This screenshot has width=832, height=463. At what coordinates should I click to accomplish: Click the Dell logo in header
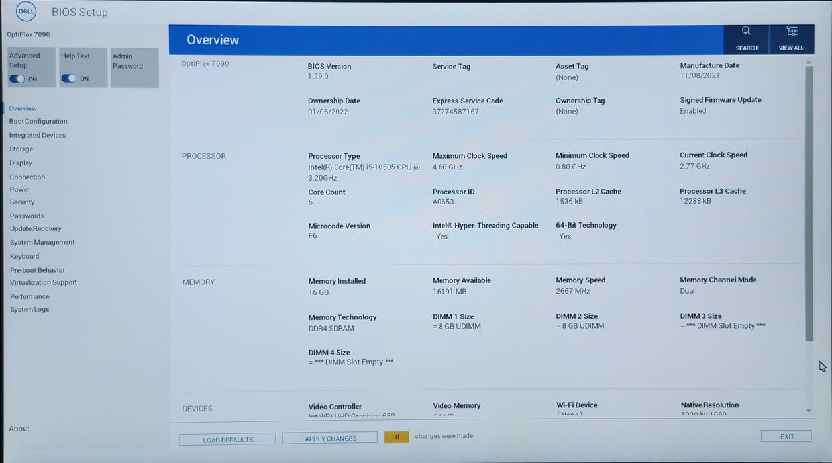point(26,11)
